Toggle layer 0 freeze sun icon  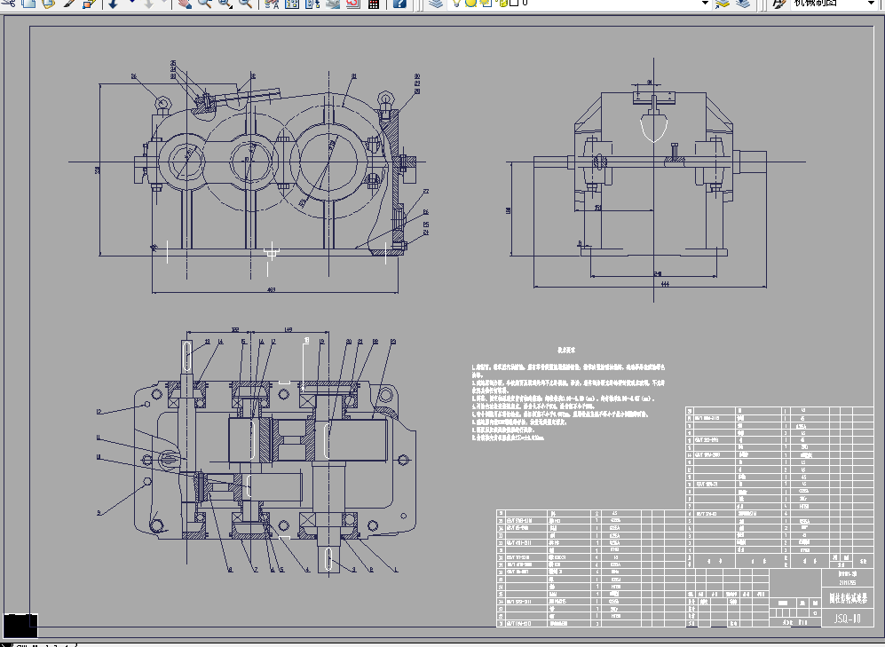[x=471, y=4]
